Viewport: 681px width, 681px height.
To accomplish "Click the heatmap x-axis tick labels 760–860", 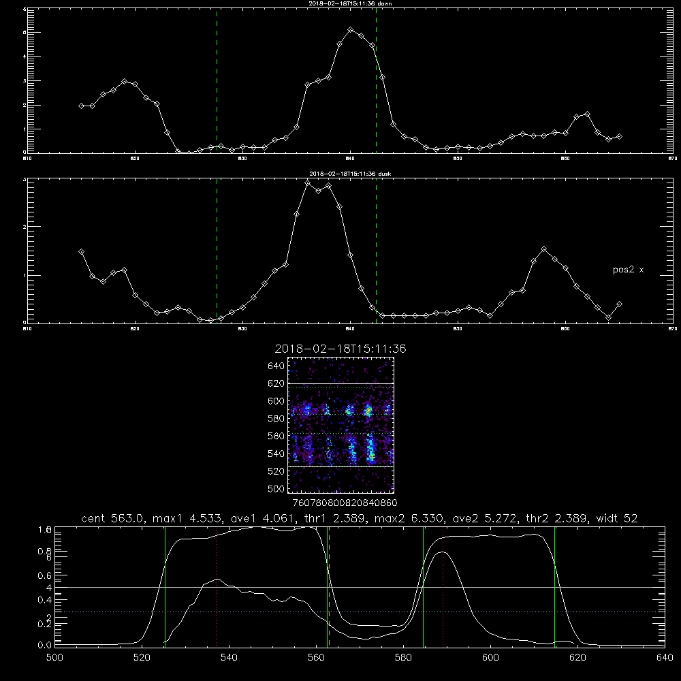I will click(x=345, y=503).
